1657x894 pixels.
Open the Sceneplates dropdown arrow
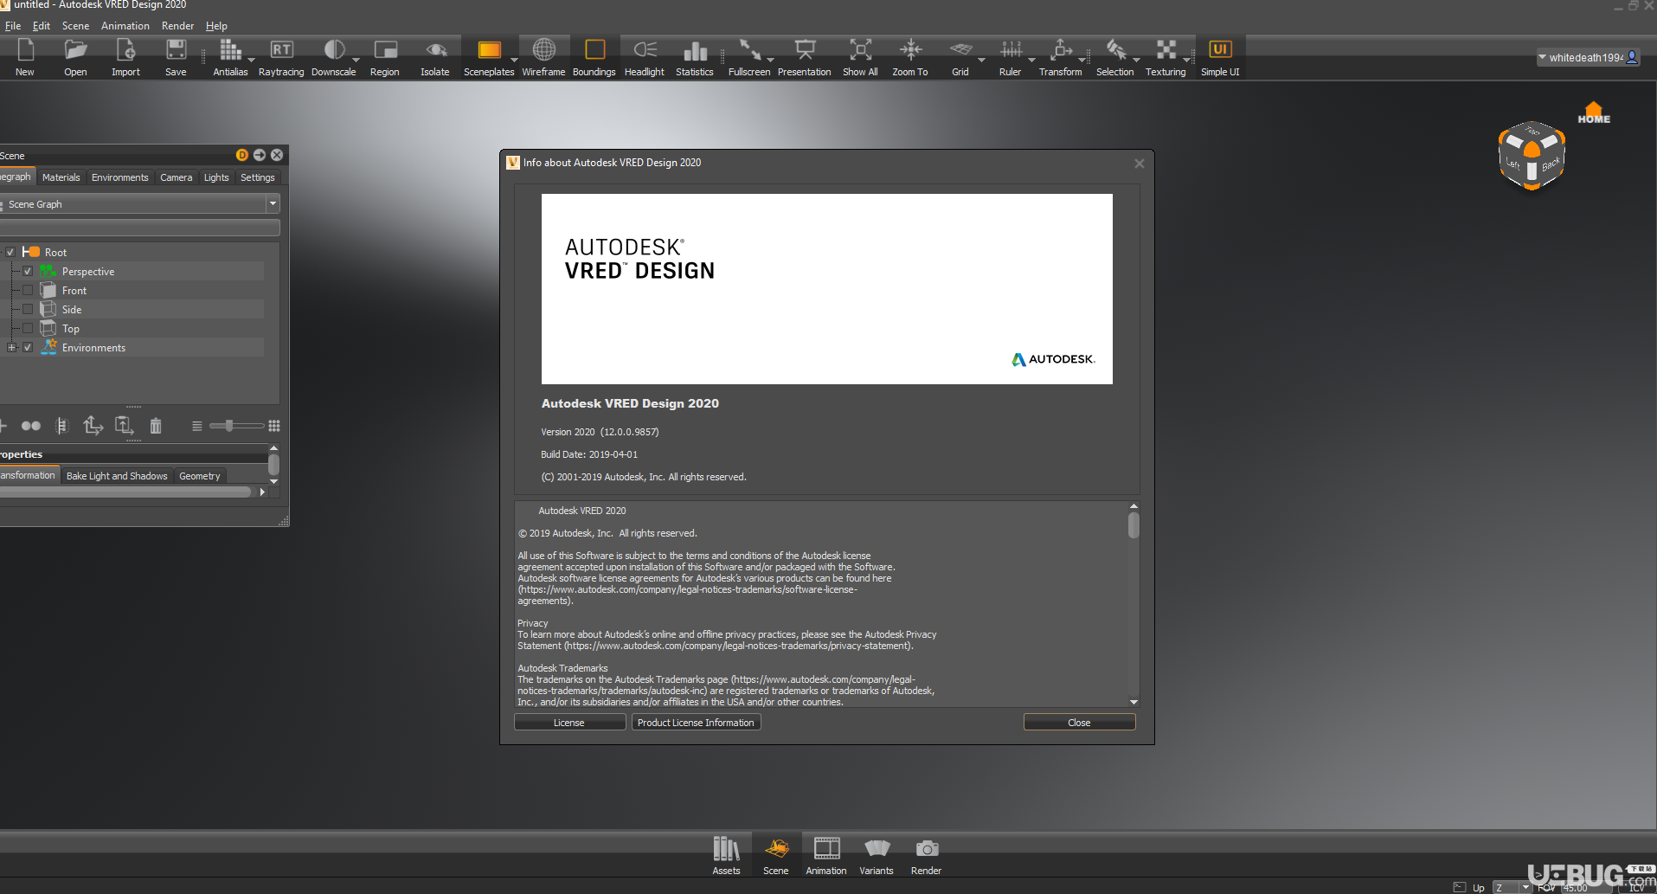(514, 60)
